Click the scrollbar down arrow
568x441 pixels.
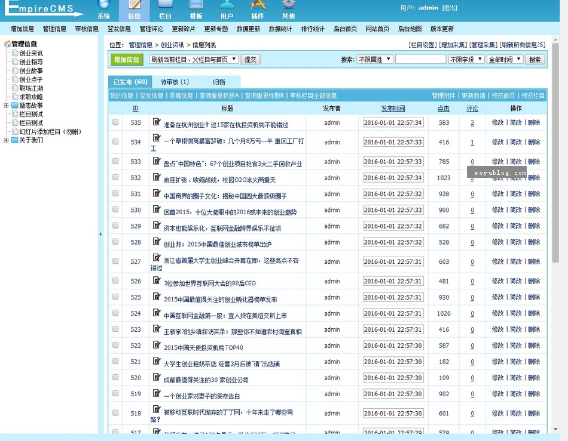coord(555,430)
